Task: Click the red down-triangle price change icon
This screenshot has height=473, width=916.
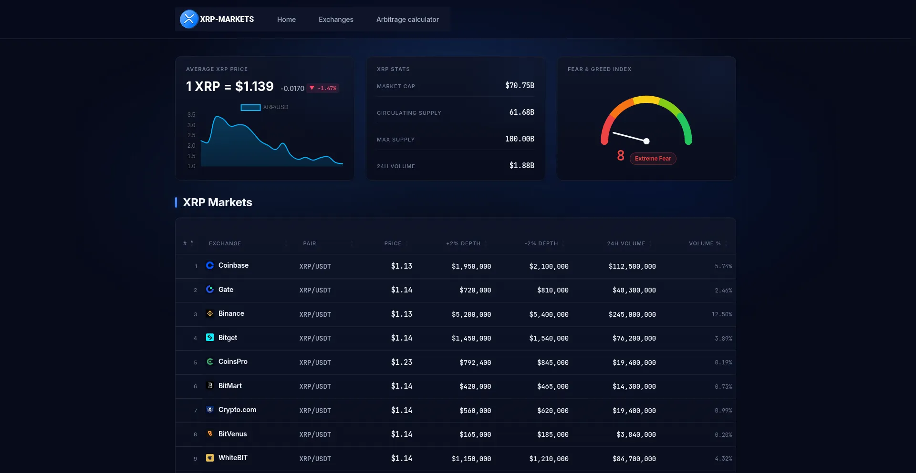Action: (312, 88)
